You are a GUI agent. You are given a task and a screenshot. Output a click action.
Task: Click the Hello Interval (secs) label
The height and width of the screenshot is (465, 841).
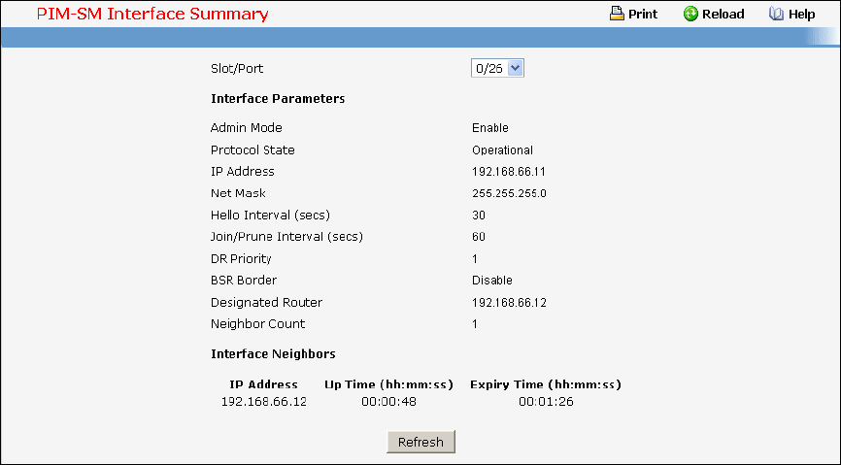click(x=270, y=216)
